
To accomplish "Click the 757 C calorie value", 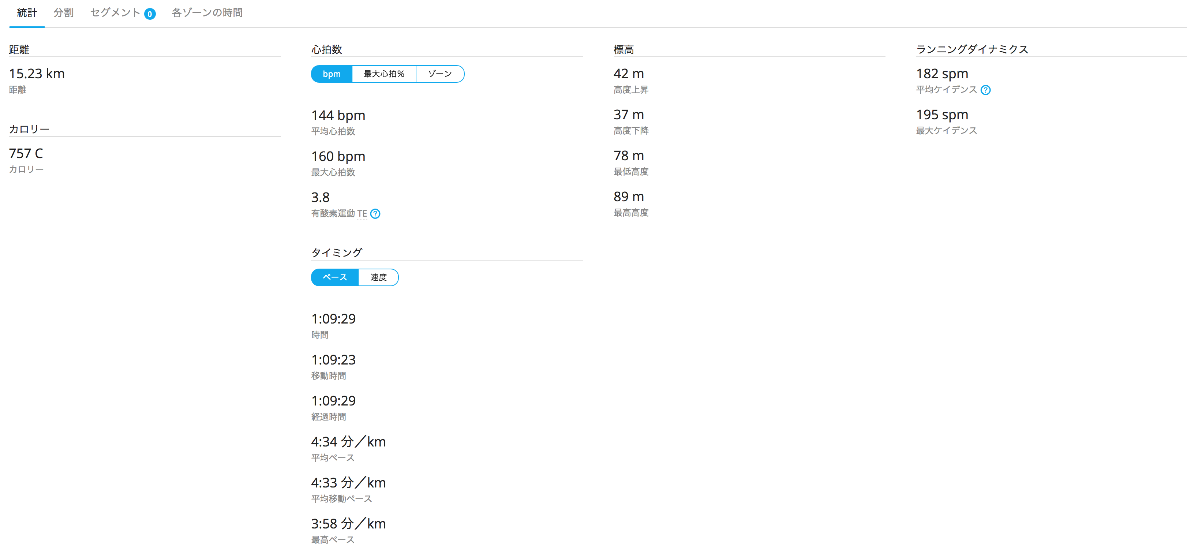I will click(26, 153).
